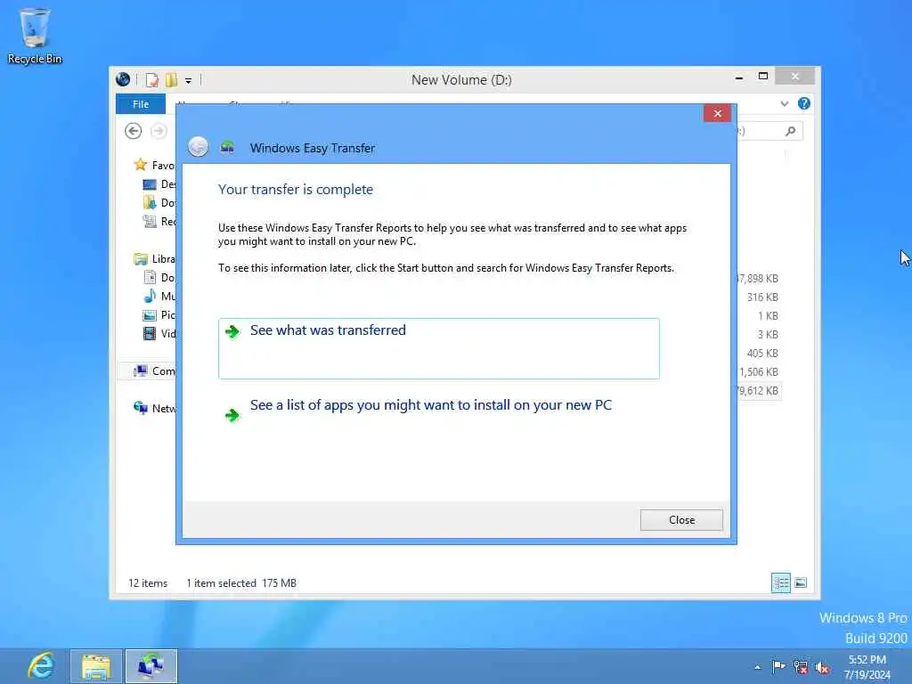The image size is (912, 684).
Task: Select Downloads under Favorites
Action: (159, 202)
